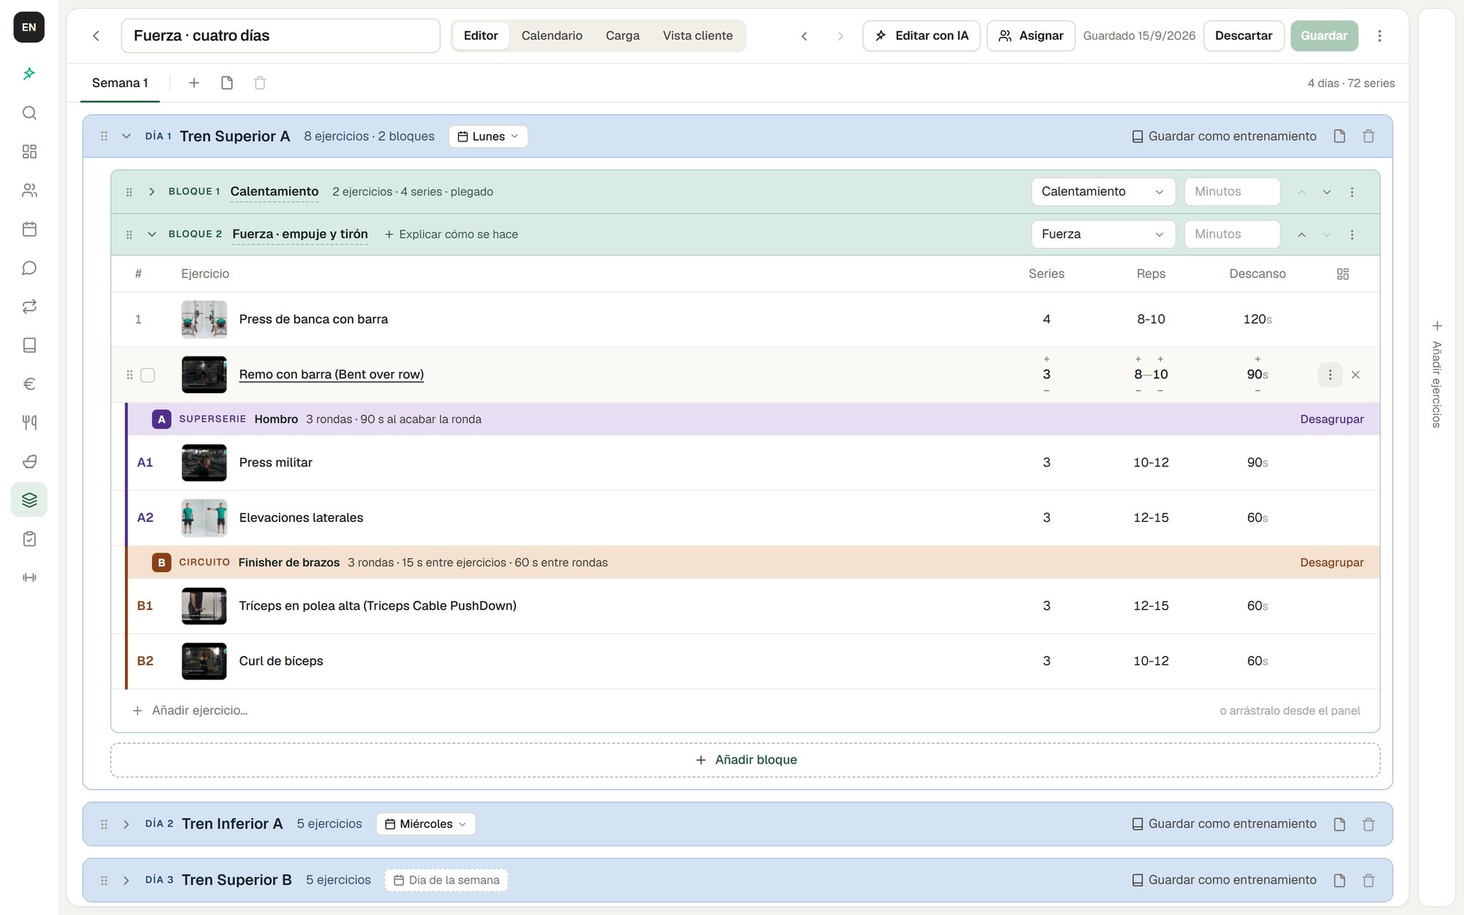Switch to the Vista cliente tab
Viewport: 1464px width, 915px height.
point(698,36)
